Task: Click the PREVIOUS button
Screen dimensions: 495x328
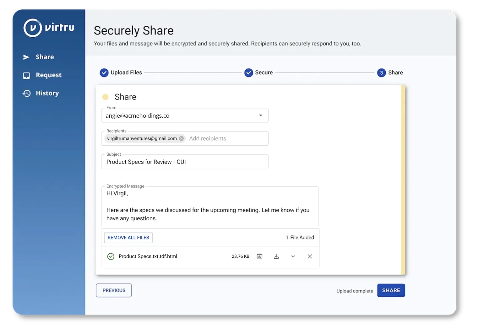Action: (x=114, y=290)
